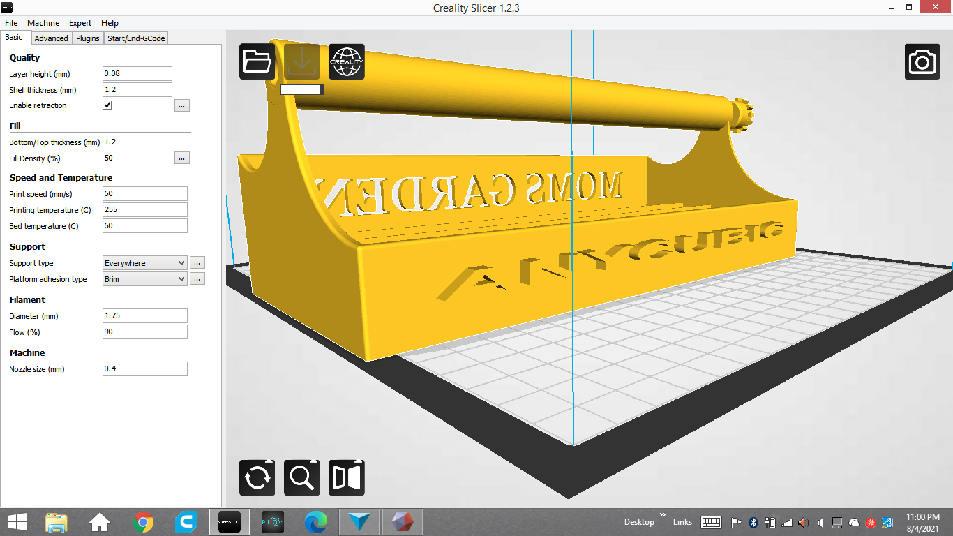Switch to the Basic tab
Image resolution: width=953 pixels, height=536 pixels.
pyautogui.click(x=14, y=38)
